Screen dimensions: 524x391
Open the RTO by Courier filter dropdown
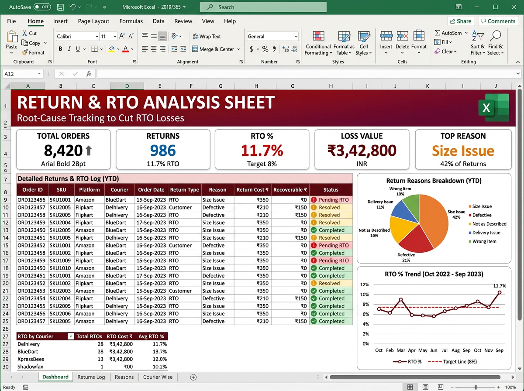(71, 336)
